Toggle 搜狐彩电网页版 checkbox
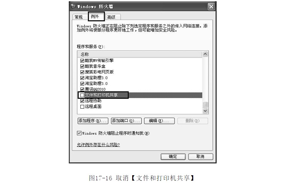The width and height of the screenshot is (281, 183). point(82,72)
